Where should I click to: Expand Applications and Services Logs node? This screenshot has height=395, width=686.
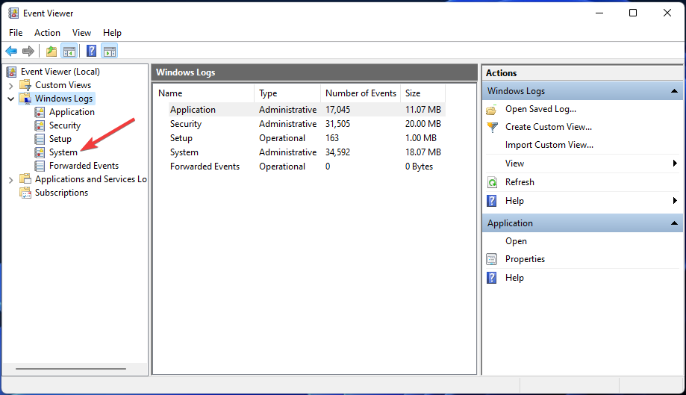[10, 179]
